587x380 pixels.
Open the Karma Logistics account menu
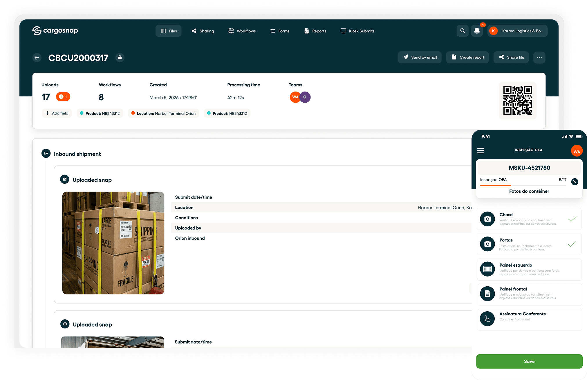(x=518, y=31)
